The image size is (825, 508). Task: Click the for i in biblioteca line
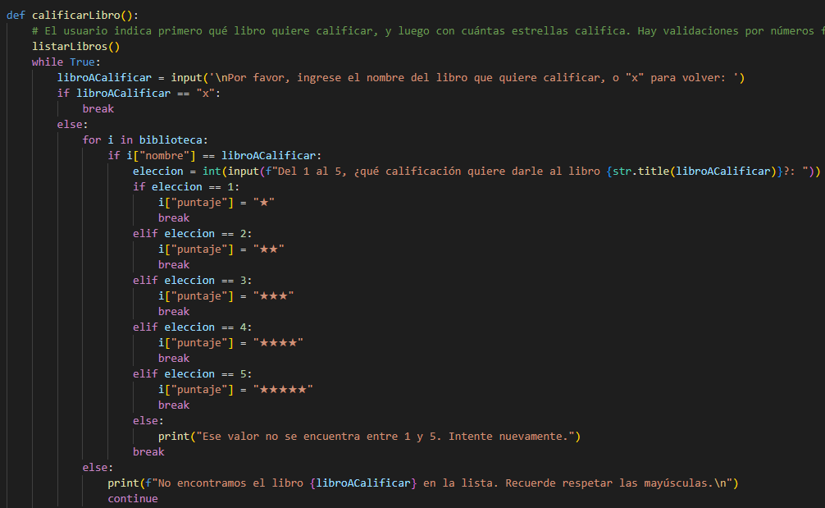click(144, 140)
